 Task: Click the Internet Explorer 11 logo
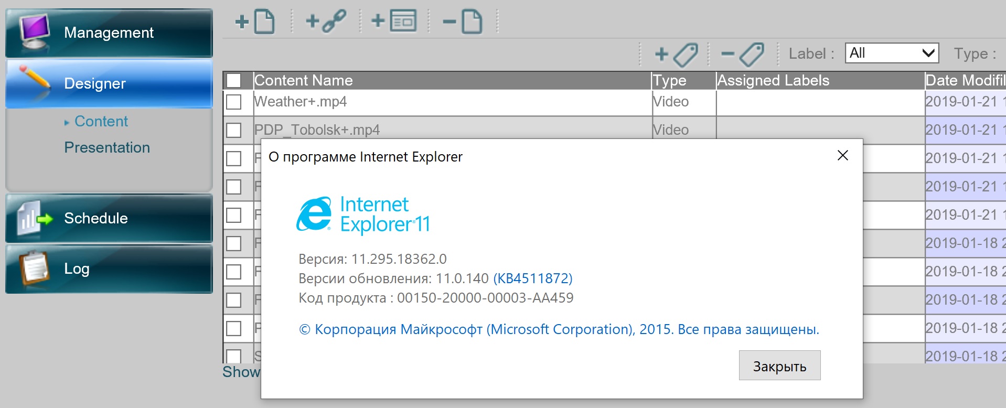[x=363, y=214]
